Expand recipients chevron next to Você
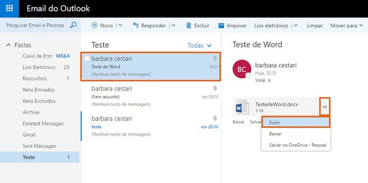Screen dimensions: 368x183 coord(269,80)
